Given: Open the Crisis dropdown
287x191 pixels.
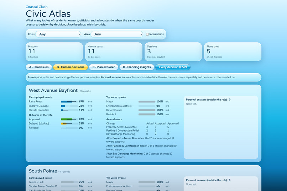Looking at the screenshot, I should pyautogui.click(x=58, y=34).
